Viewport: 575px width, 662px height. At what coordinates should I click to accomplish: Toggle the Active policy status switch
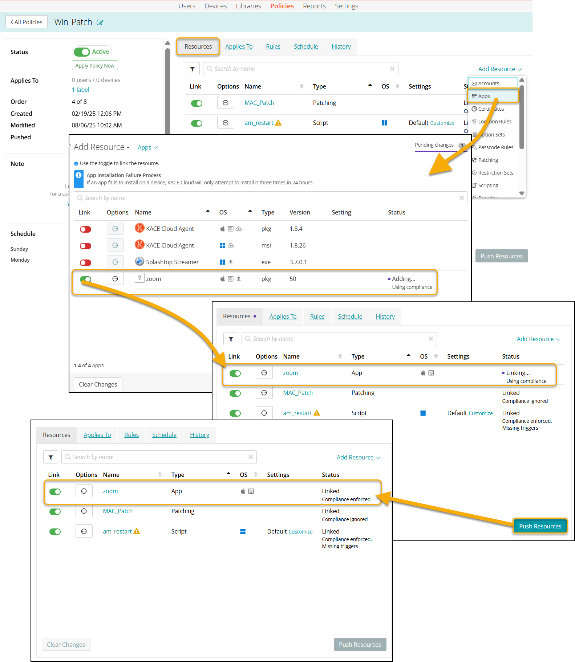pos(82,52)
